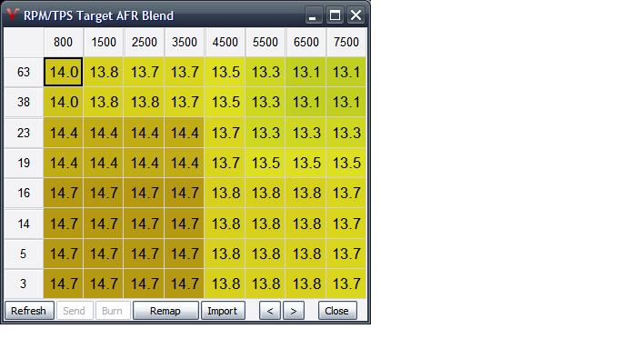Select 13.8 cell in row 3, column 5500
The width and height of the screenshot is (621, 349).
(x=265, y=284)
